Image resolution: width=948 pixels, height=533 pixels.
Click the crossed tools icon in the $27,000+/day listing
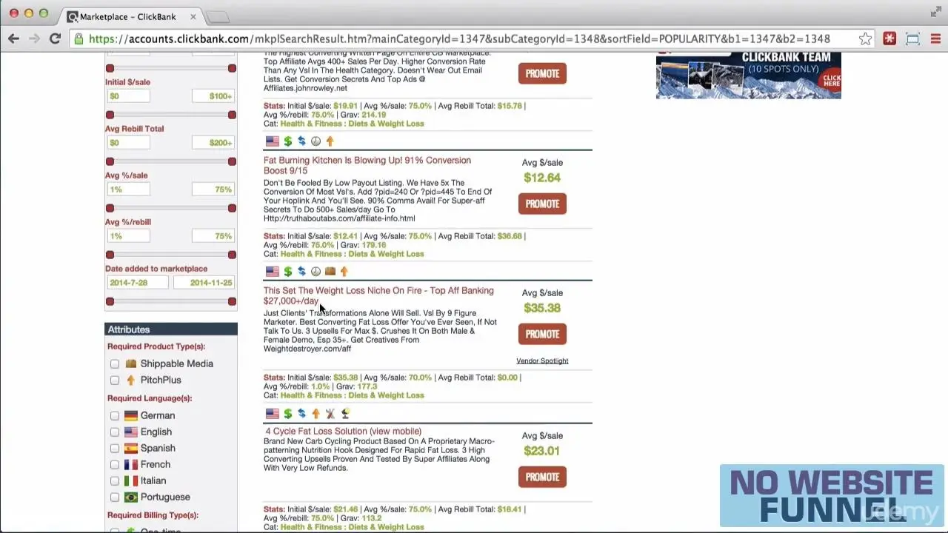pos(330,414)
